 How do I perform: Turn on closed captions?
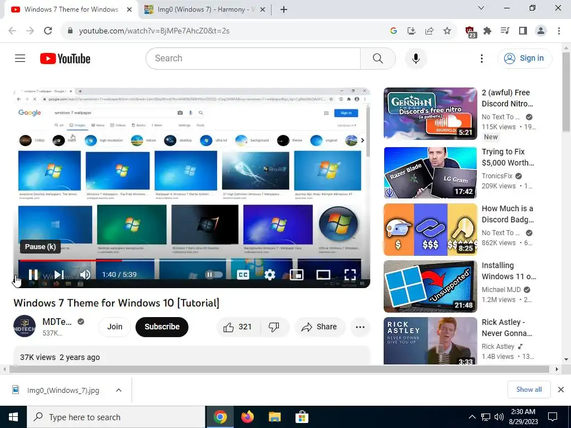tap(243, 274)
